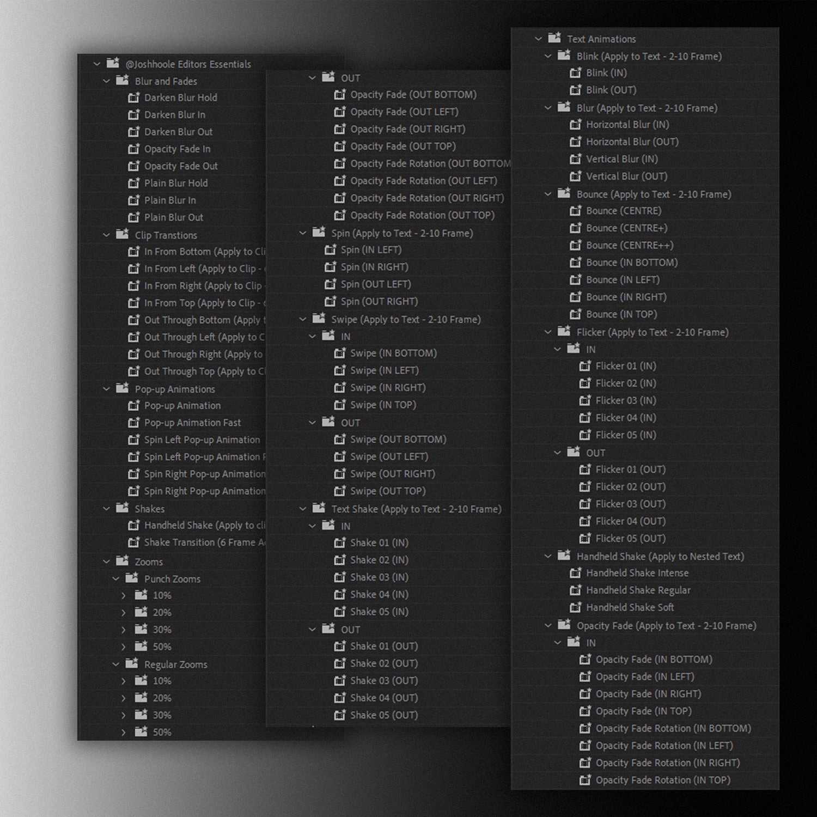Image resolution: width=817 pixels, height=817 pixels.
Task: Select Opacity Fade Rotation (IN TOP) preset
Action: pyautogui.click(x=662, y=781)
